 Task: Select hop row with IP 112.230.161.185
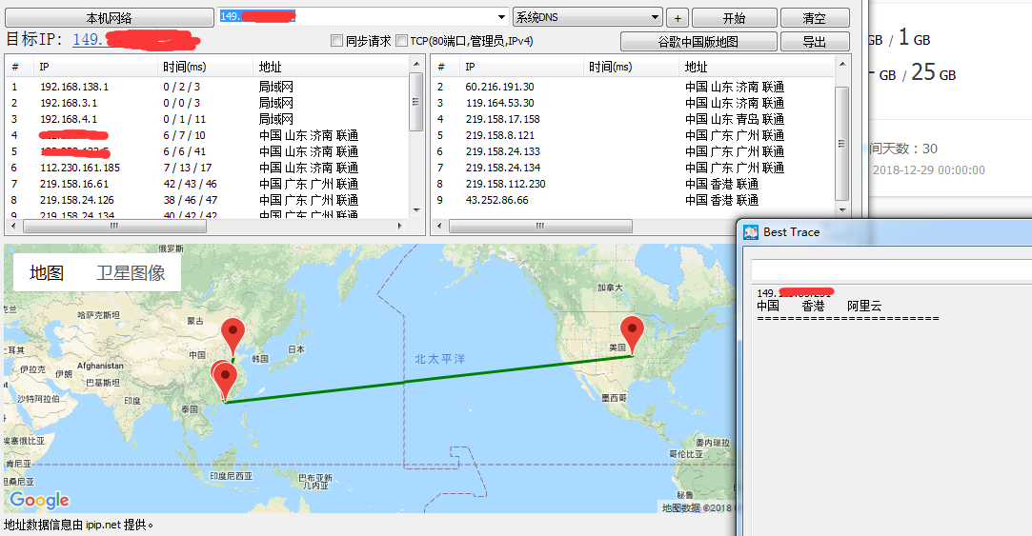[80, 168]
